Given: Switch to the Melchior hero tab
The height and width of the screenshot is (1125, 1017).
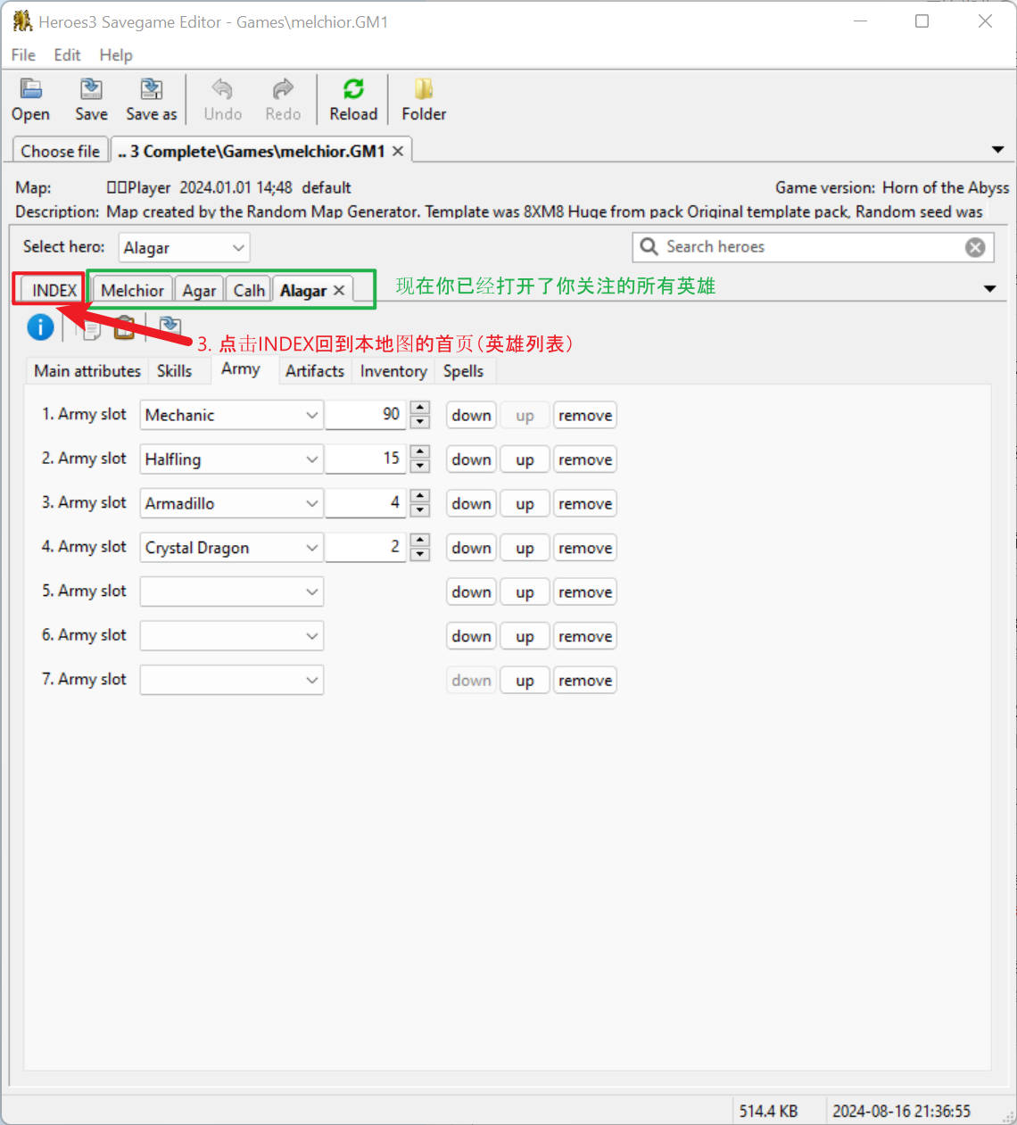Looking at the screenshot, I should (132, 290).
